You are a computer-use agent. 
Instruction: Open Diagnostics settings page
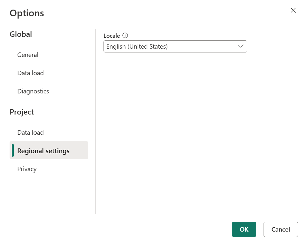pyautogui.click(x=33, y=91)
